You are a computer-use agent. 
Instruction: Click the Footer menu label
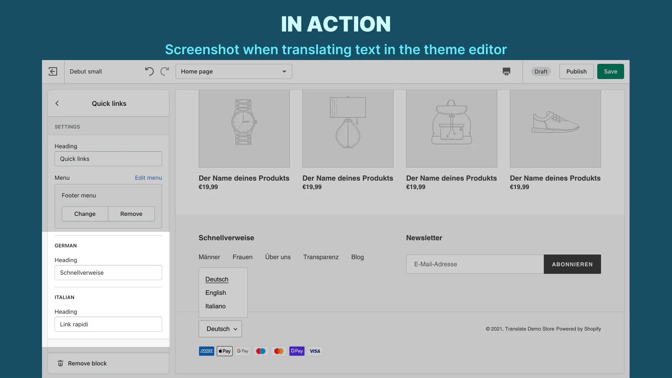coord(79,195)
